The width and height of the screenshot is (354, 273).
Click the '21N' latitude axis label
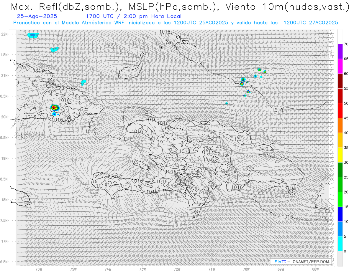(5, 76)
